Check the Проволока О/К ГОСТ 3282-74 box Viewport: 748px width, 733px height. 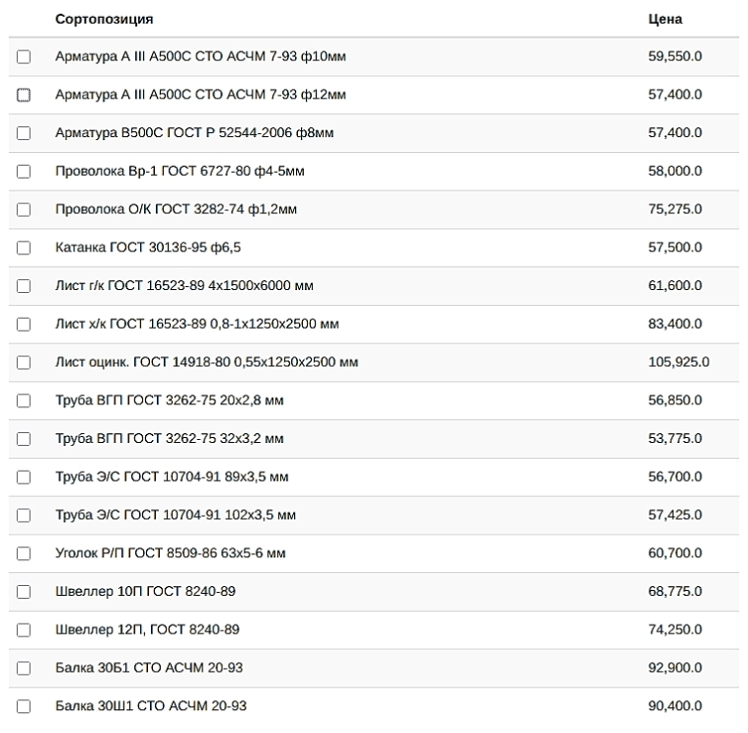click(x=24, y=210)
